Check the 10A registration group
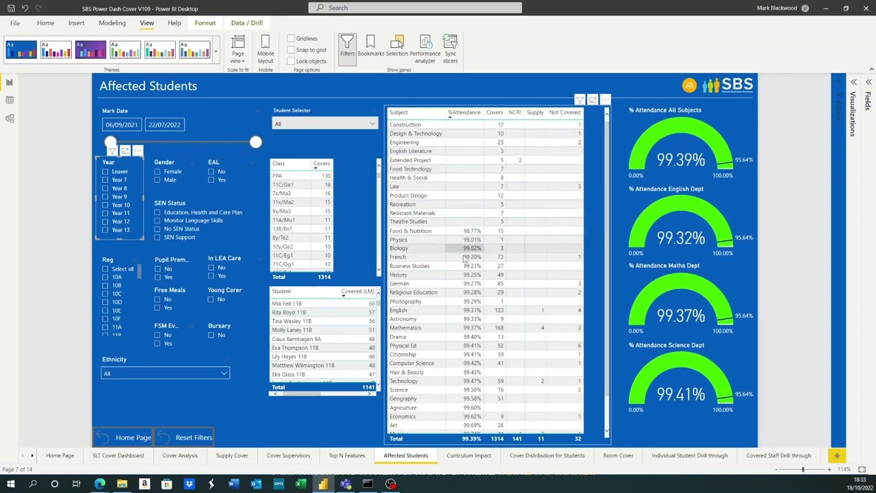 (x=105, y=277)
